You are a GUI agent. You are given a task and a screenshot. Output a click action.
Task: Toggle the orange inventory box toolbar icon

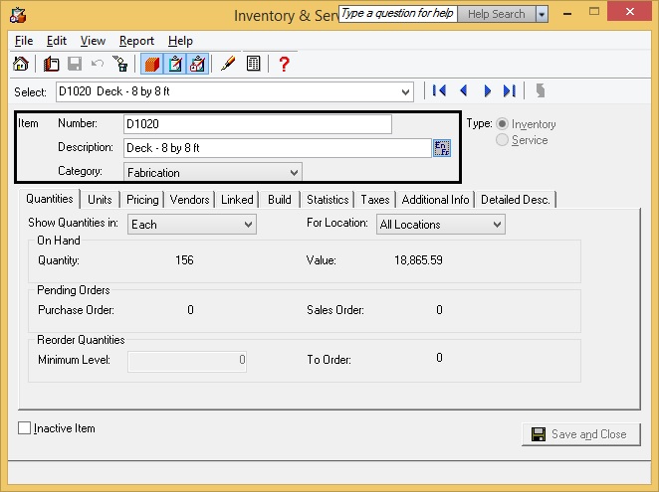152,65
